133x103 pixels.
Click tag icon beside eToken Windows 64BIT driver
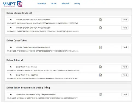click(x=11, y=20)
